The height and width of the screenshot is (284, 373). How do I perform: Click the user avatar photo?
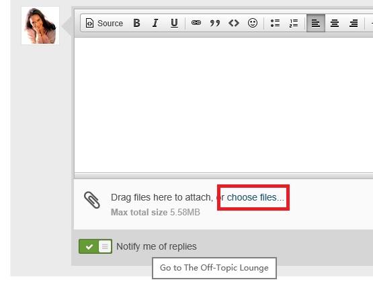(40, 26)
